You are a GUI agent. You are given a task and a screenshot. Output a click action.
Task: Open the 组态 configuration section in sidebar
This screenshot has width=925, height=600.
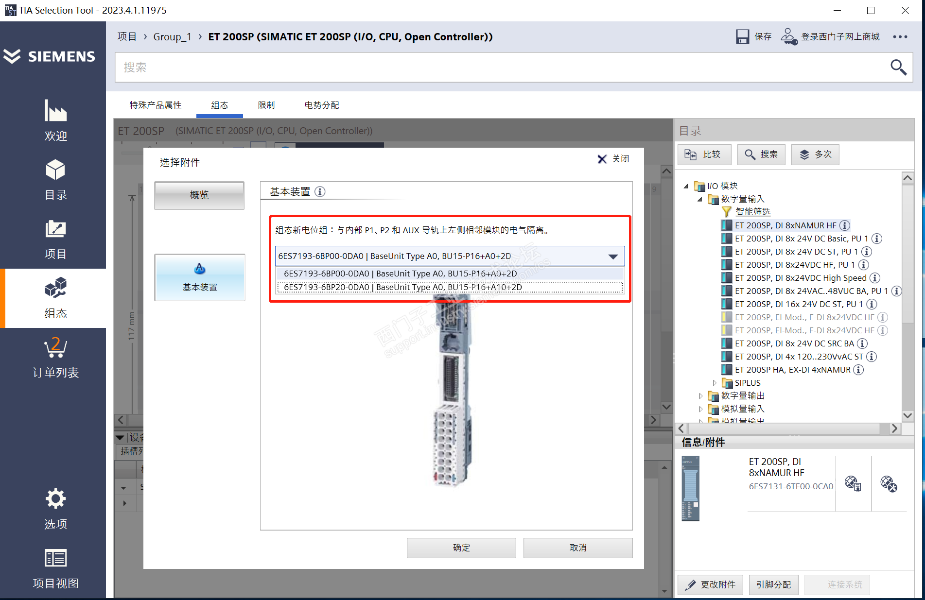(x=55, y=298)
